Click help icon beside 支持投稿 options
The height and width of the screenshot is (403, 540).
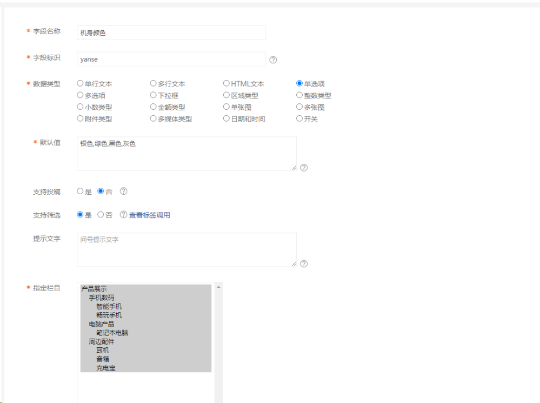coord(124,191)
